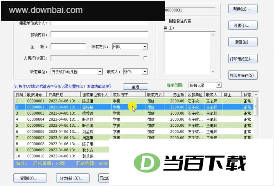
Task: Select receipt row 00000001
Action: (x=134, y=101)
